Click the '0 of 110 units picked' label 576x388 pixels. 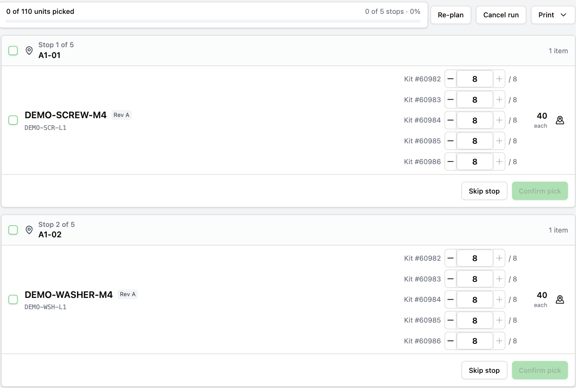point(40,12)
